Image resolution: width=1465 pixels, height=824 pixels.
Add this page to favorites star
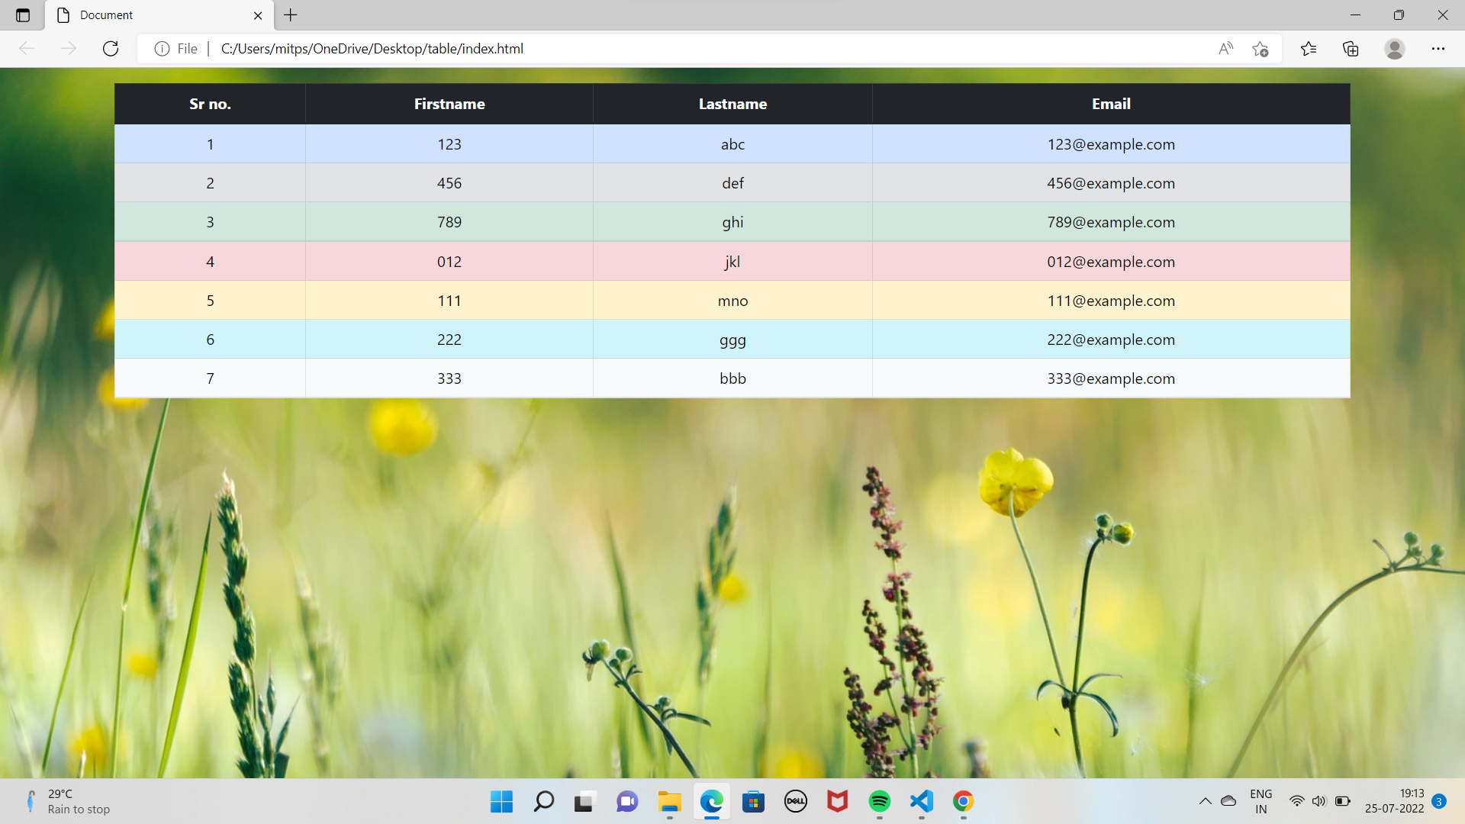(x=1260, y=49)
